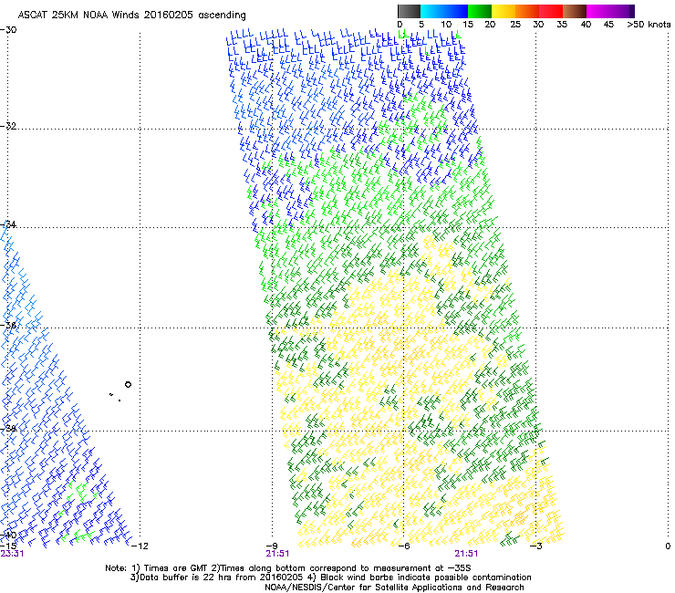
Task: Click the '25' value on the color scale
Action: click(515, 25)
